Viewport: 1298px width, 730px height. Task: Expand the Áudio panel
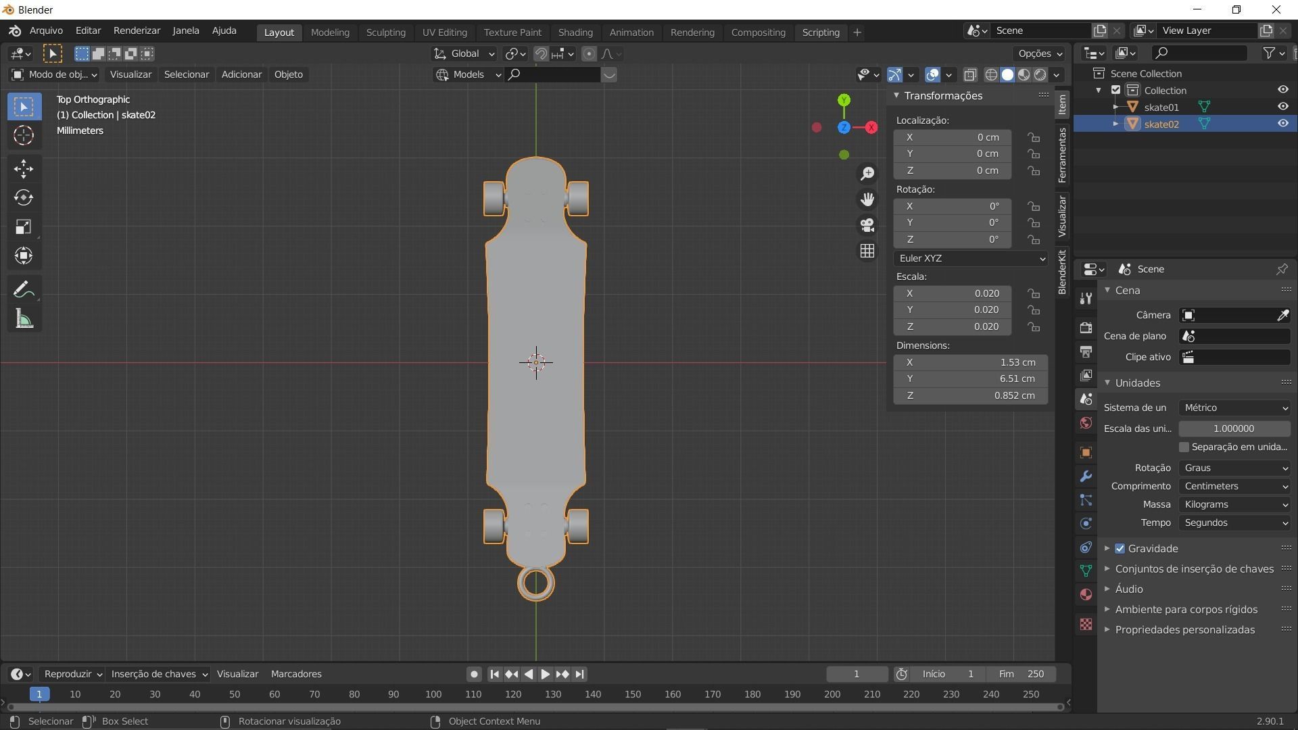pyautogui.click(x=1129, y=589)
